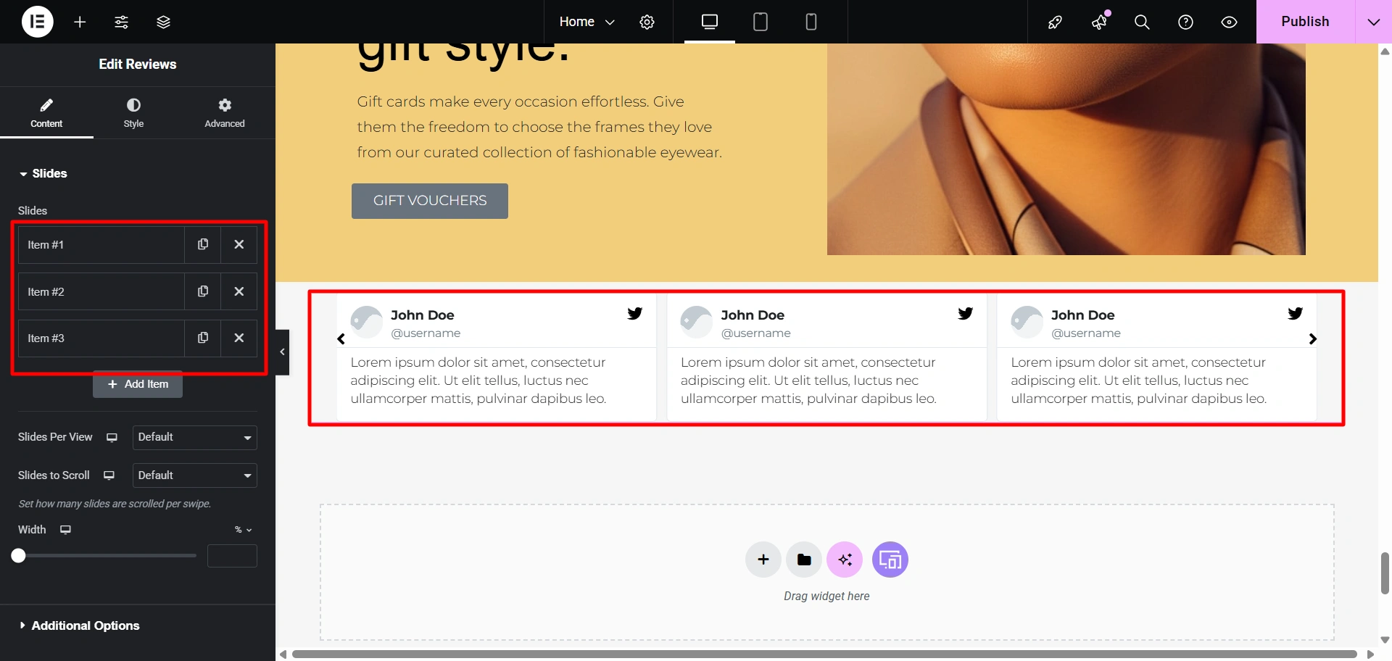Open the Publish options arrow
The height and width of the screenshot is (661, 1392).
tap(1373, 22)
